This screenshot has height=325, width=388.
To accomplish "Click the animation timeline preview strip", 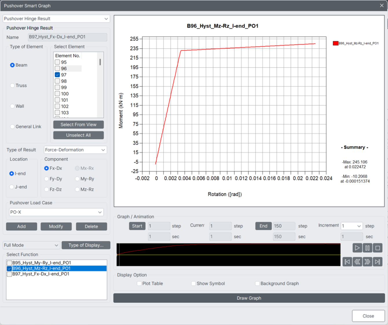I will 229,255.
